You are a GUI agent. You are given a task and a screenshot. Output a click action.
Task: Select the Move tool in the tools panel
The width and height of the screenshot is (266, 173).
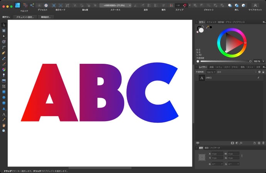pyautogui.click(x=4, y=25)
